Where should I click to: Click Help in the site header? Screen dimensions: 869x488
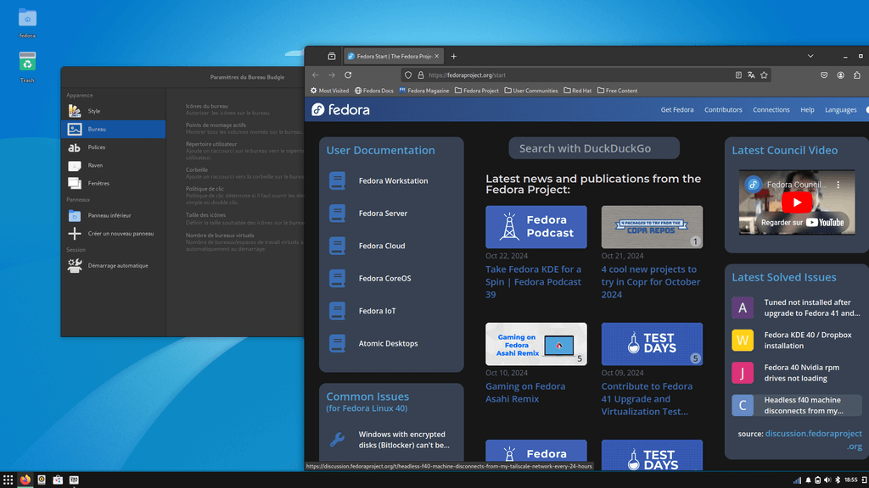coord(808,110)
